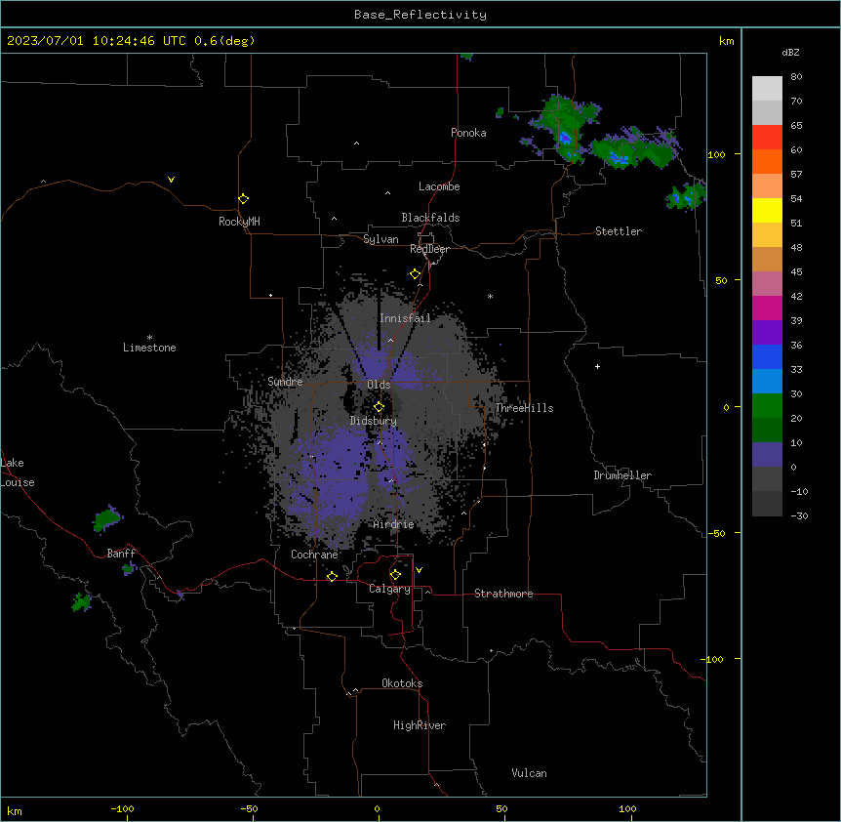841x822 pixels.
Task: Click the Ponoka city label
Action: coord(468,133)
